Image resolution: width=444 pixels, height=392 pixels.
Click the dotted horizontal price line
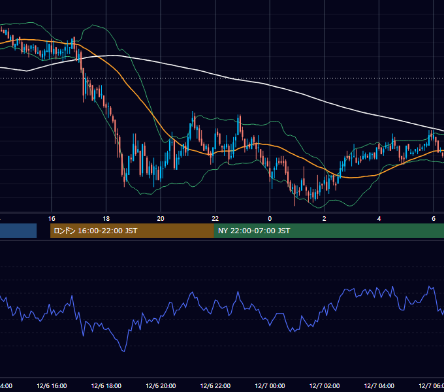222,78
